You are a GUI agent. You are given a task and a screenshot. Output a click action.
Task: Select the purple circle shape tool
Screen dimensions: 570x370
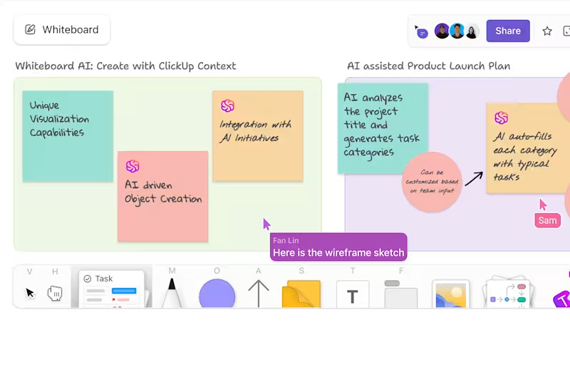coord(217,294)
